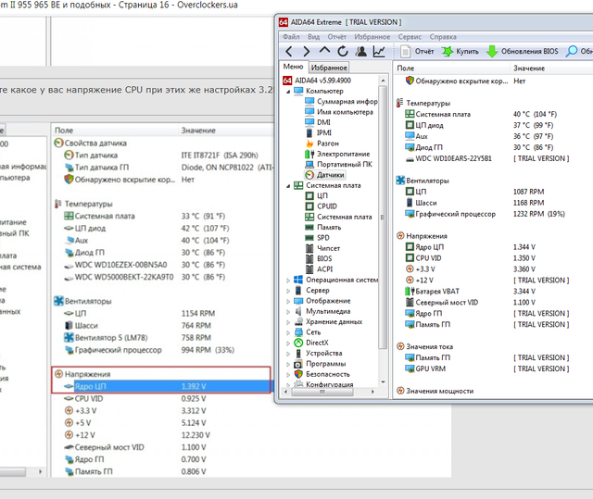This screenshot has height=499, width=593.
Task: Select the IPMI tree item
Action: [x=319, y=133]
